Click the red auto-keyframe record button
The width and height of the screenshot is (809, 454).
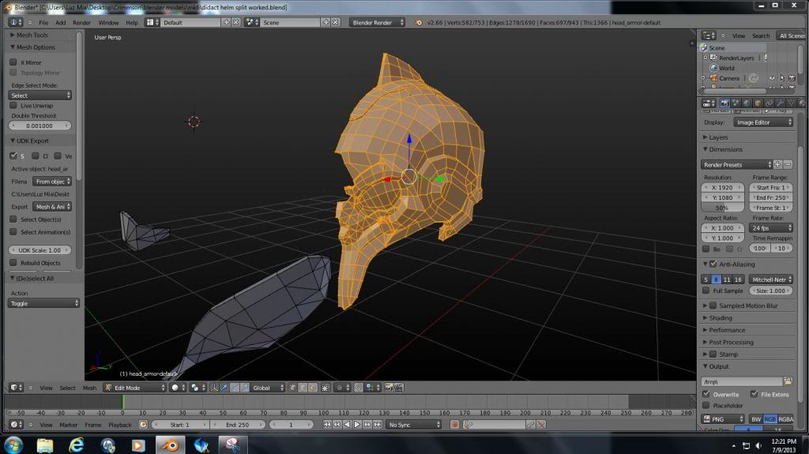coord(455,425)
